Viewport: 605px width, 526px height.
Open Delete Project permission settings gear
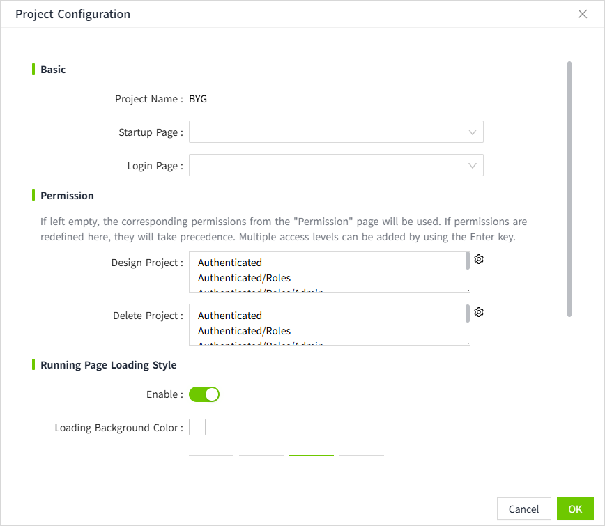(x=479, y=312)
